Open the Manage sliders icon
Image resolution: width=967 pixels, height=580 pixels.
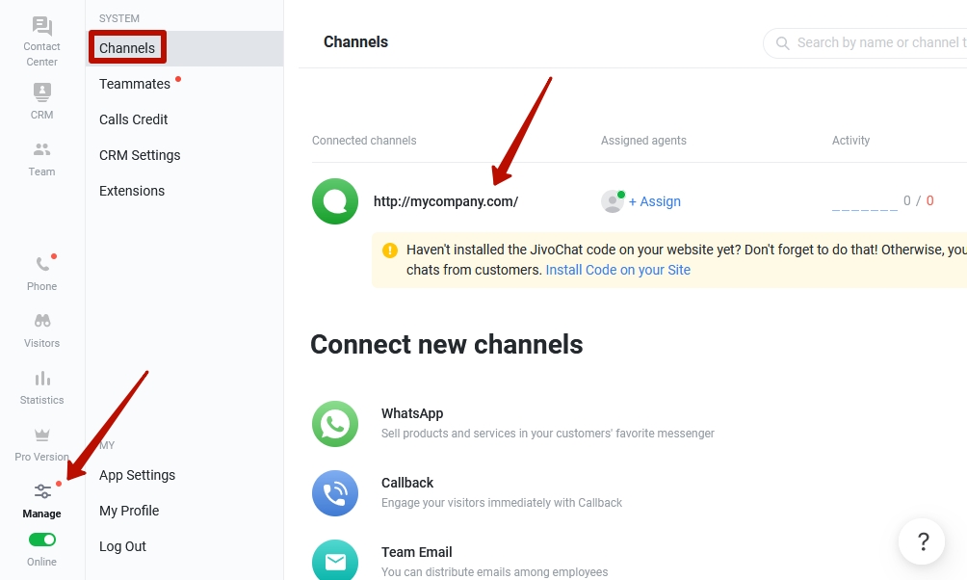coord(42,491)
